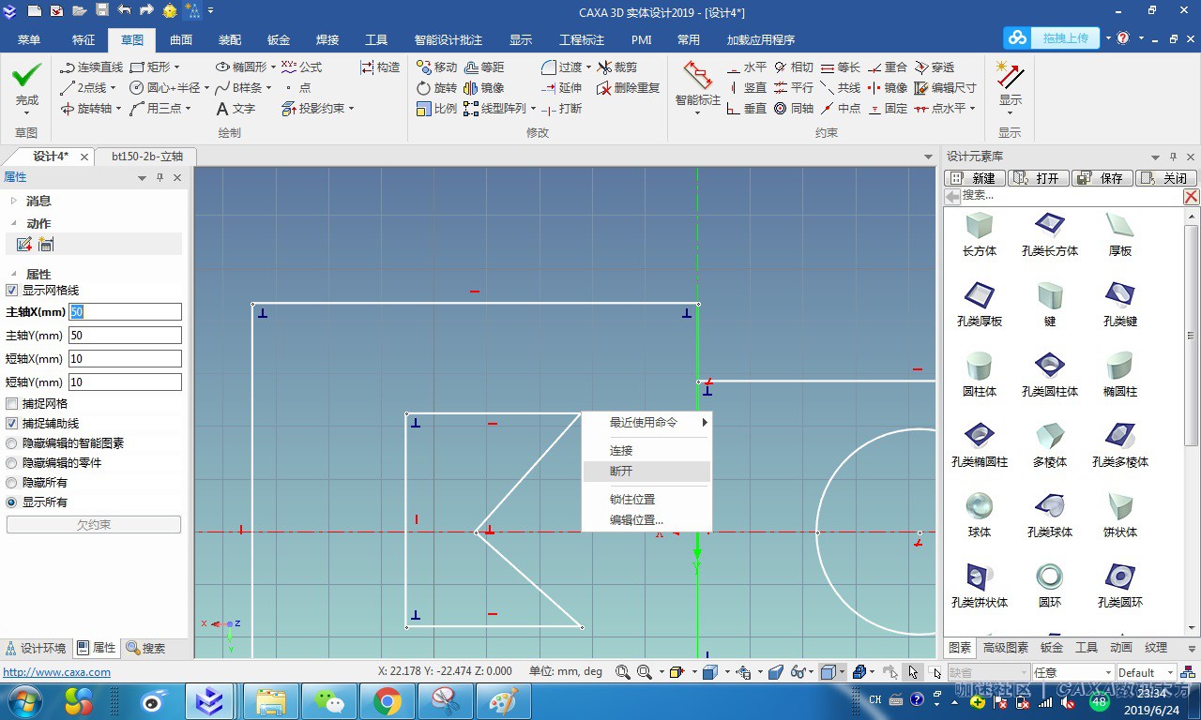
Task: Select the 球体 sphere shape in library
Action: 980,515
